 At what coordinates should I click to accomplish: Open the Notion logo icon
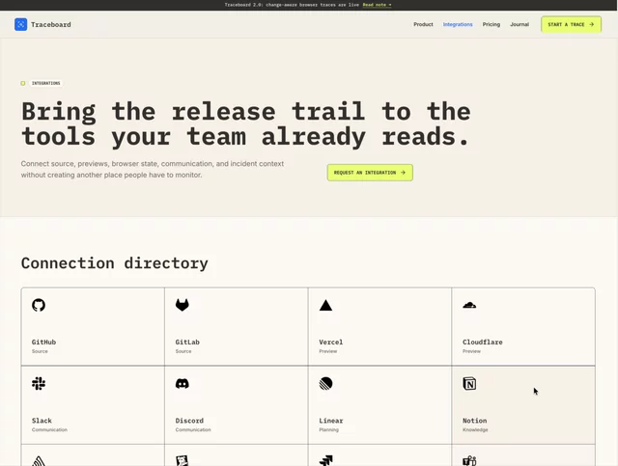(x=469, y=383)
